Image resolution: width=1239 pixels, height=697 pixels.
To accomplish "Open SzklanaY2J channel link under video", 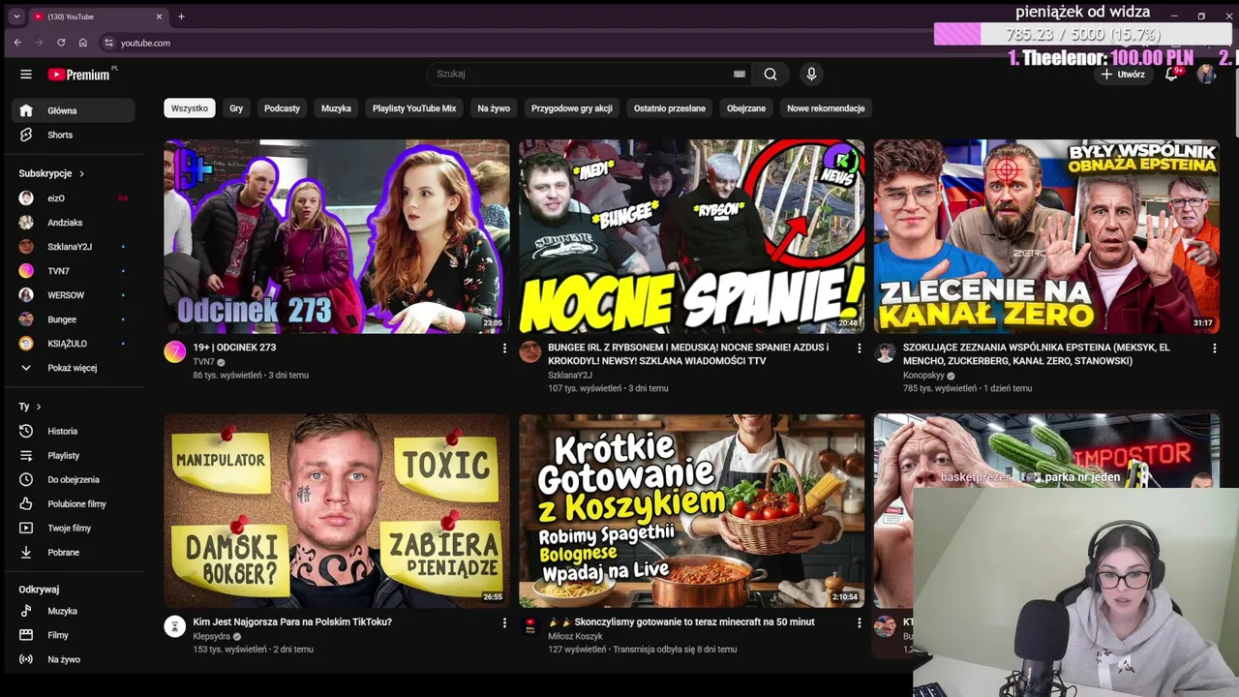I will 570,375.
